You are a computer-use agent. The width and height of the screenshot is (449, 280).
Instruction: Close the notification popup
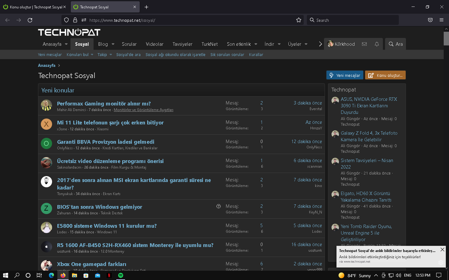(x=442, y=250)
